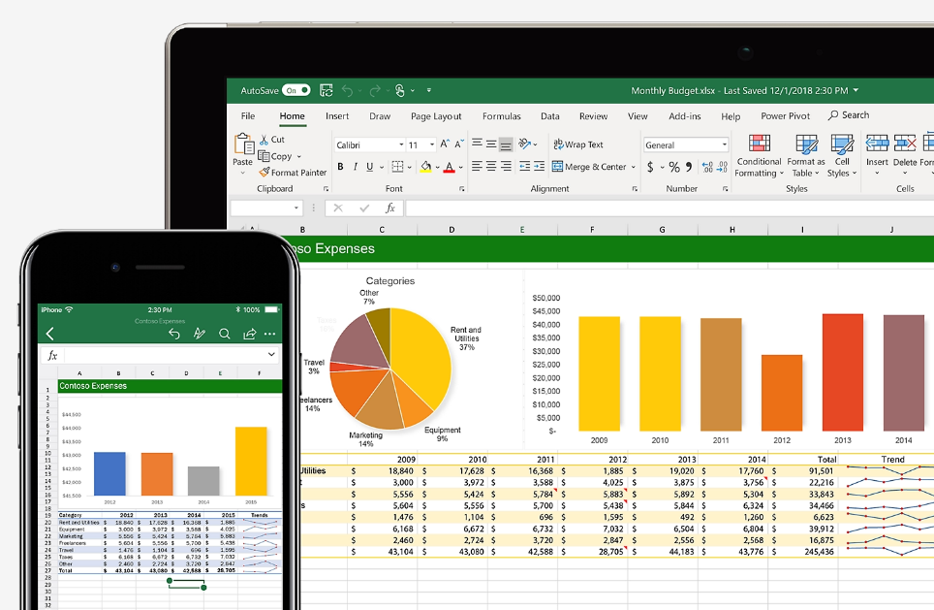This screenshot has height=610, width=934.
Task: Tap the share icon on iPhone
Action: [250, 334]
